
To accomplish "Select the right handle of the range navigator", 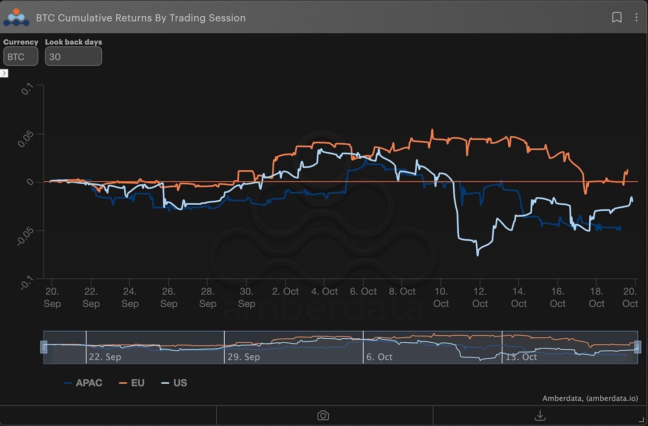I will [x=637, y=347].
